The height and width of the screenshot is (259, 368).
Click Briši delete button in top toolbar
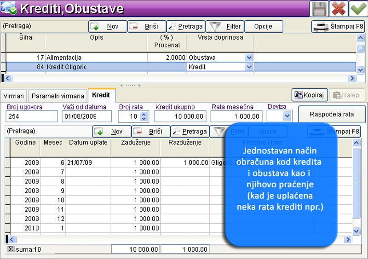146,27
